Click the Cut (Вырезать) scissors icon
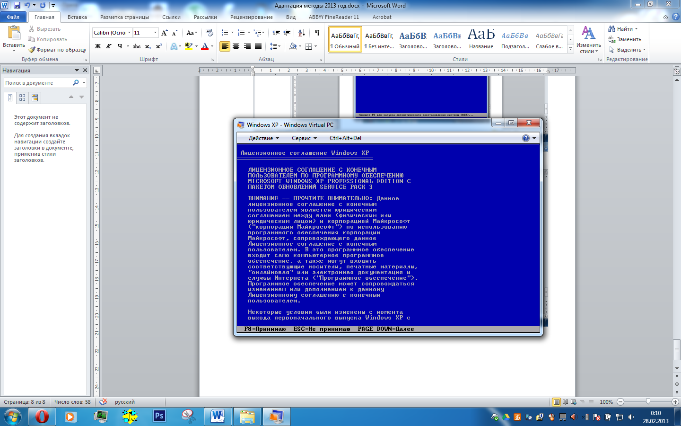Image resolution: width=681 pixels, height=426 pixels. tap(32, 29)
